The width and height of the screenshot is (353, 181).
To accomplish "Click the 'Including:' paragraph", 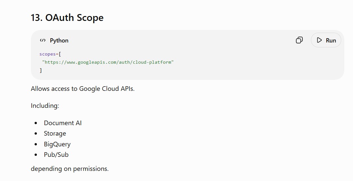I will pos(45,106).
